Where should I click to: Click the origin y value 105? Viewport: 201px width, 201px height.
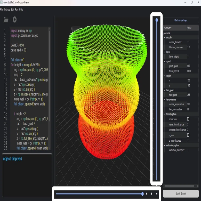point(189,85)
